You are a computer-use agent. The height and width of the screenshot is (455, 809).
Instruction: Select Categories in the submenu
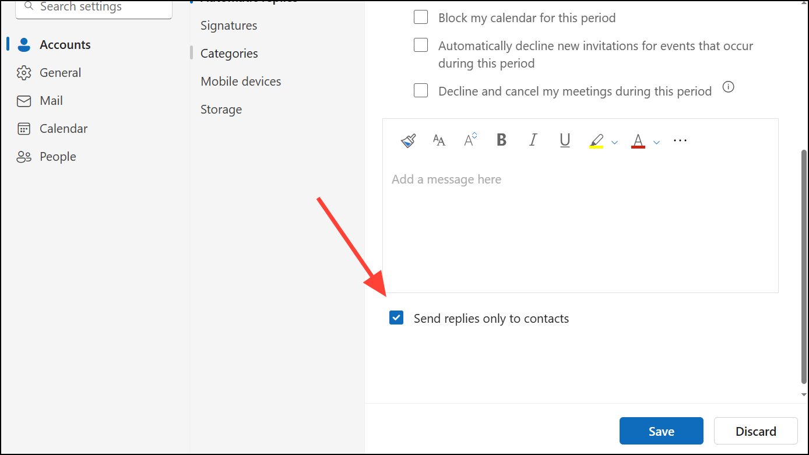point(230,54)
